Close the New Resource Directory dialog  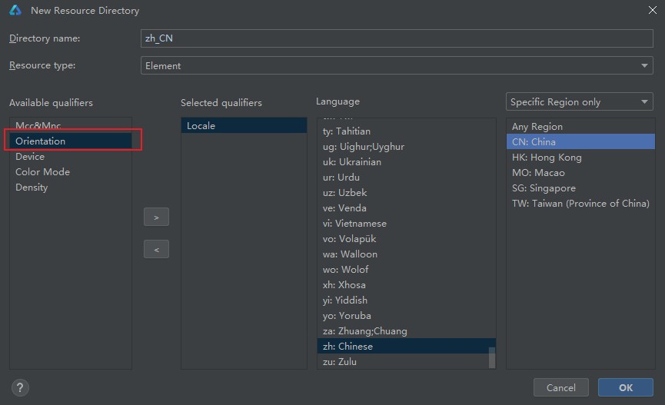point(651,11)
